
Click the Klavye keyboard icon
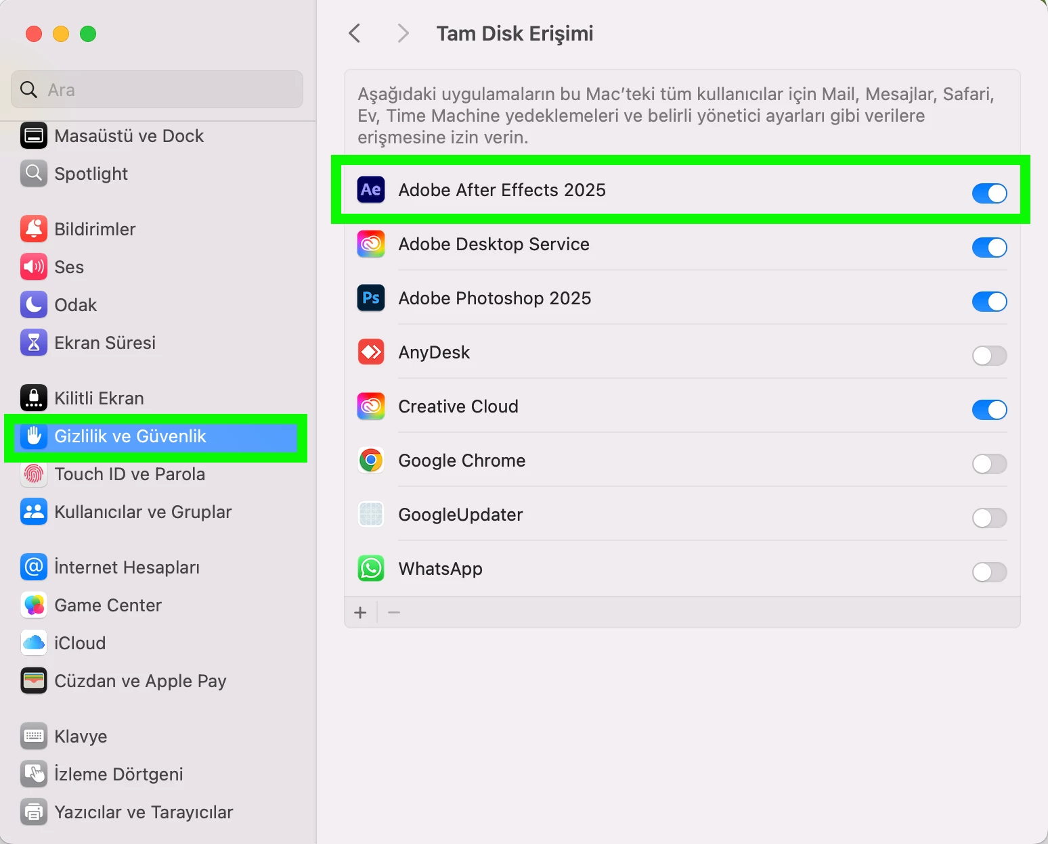click(34, 736)
